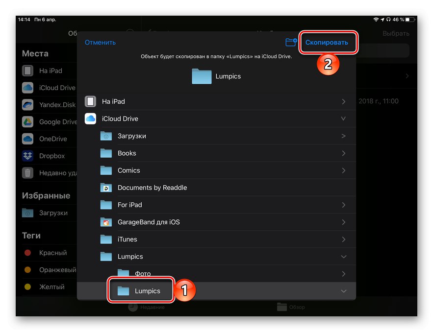Select Желтый yellow tag dot
The width and height of the screenshot is (433, 332).
[27, 287]
